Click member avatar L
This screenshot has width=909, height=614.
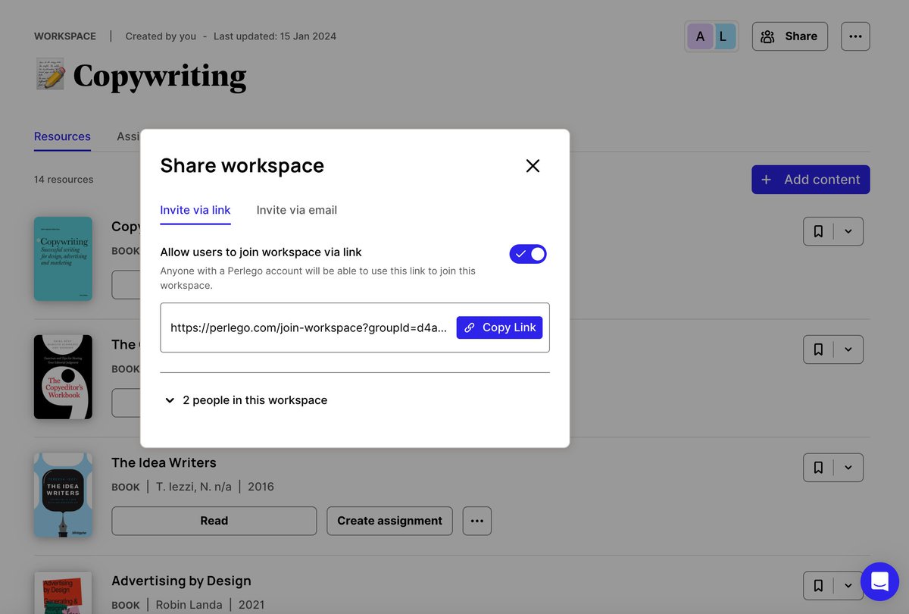click(723, 36)
